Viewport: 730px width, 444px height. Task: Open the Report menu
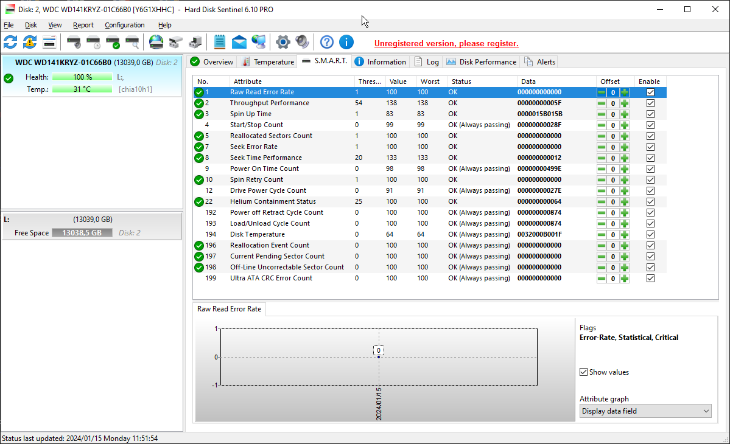point(83,25)
